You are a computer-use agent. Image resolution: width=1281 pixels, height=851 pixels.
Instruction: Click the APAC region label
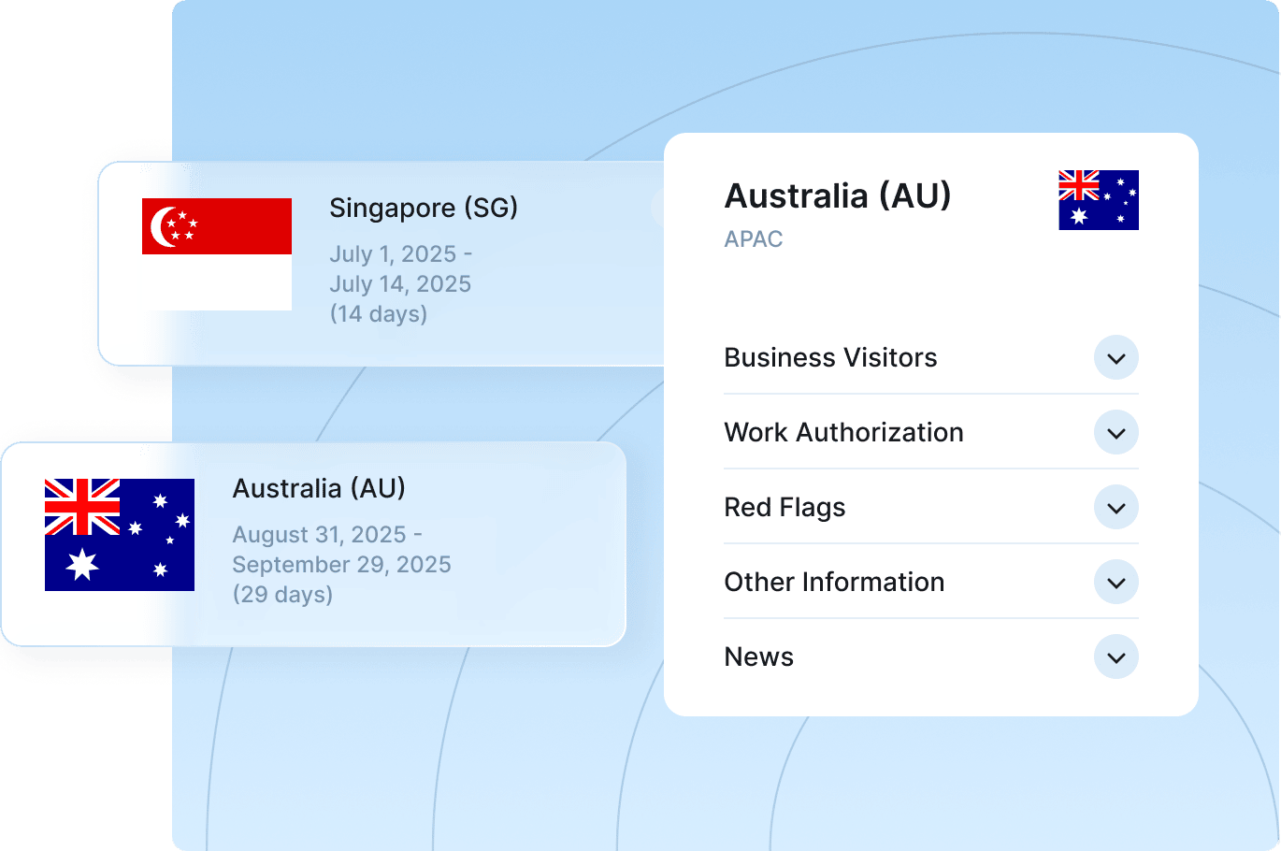(x=753, y=239)
